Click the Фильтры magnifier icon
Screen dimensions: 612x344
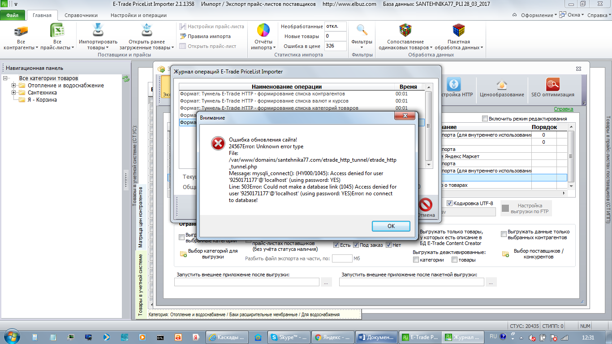click(x=362, y=30)
